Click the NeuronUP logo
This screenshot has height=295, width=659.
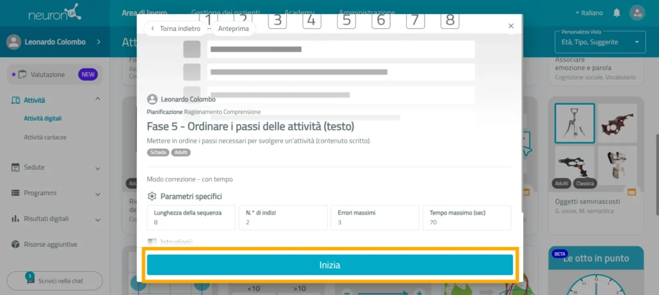tap(55, 13)
